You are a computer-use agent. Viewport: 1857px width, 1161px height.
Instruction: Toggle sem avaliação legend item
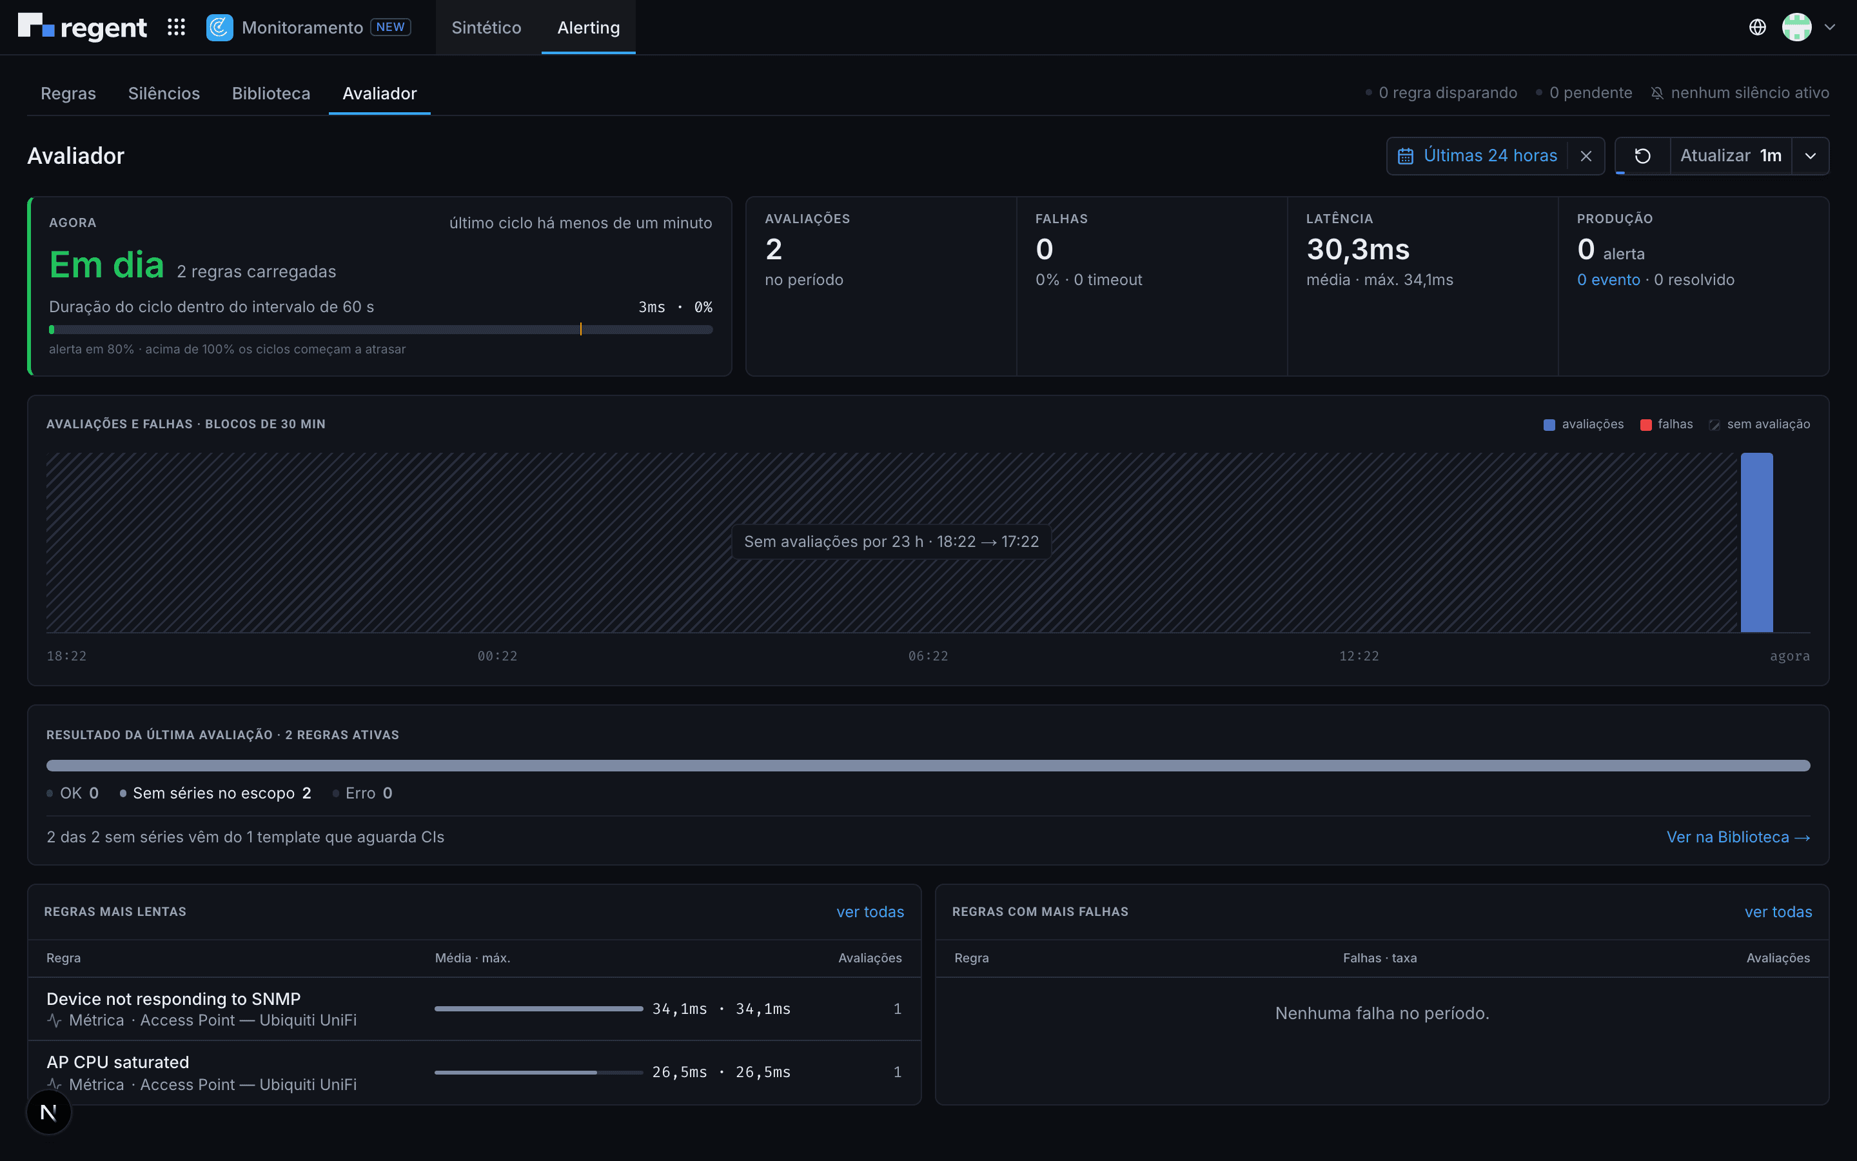point(1760,424)
